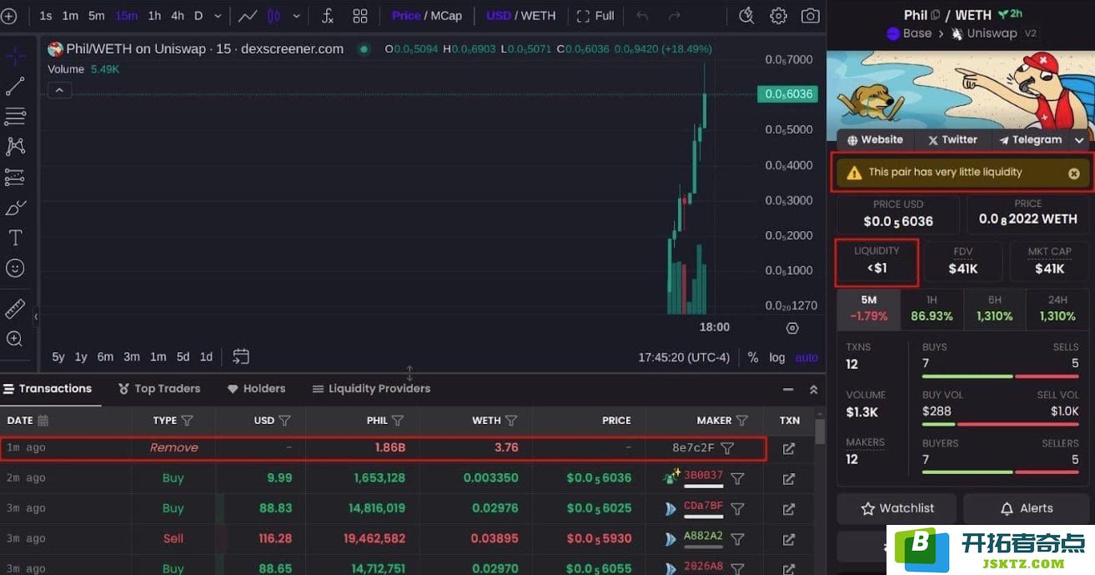Expand more social links chevron
Image resolution: width=1095 pixels, height=575 pixels.
pyautogui.click(x=1079, y=140)
